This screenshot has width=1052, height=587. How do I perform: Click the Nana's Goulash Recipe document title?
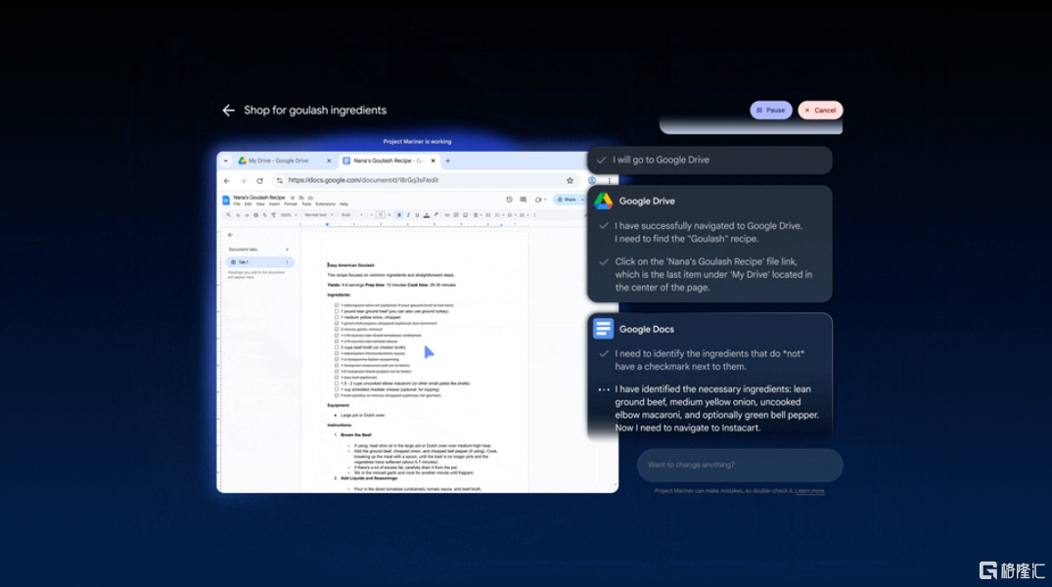[x=259, y=198]
